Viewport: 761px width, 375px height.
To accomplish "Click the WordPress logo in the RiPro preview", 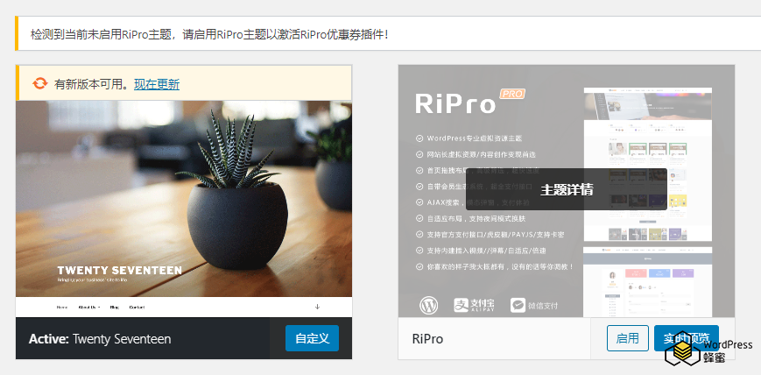I will [x=428, y=305].
